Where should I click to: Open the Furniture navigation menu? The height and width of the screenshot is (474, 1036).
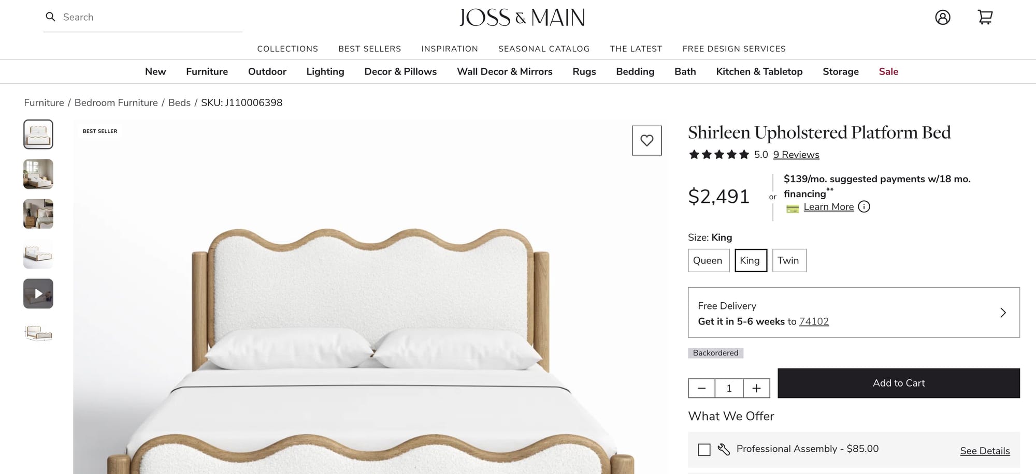point(207,71)
